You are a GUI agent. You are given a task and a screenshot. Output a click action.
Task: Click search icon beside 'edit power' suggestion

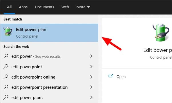pos(6,56)
